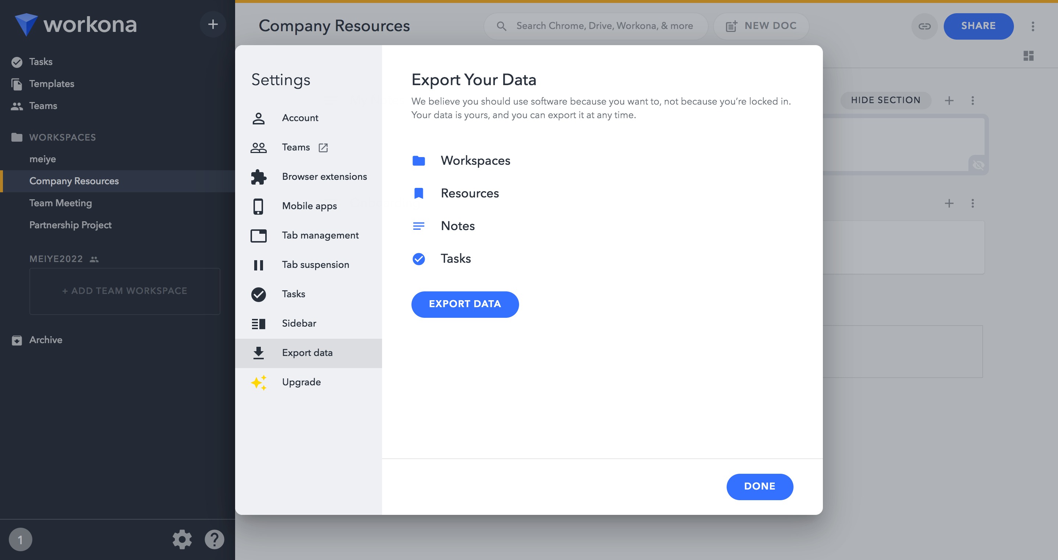Open settings with the gear icon
This screenshot has height=560, width=1058.
pos(182,539)
